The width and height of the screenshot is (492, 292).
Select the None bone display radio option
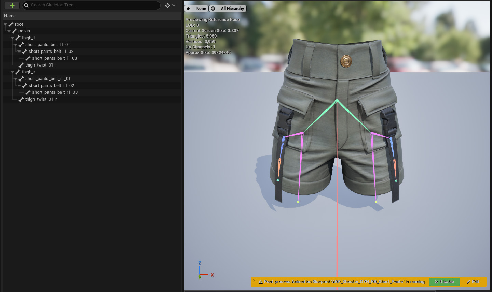pyautogui.click(x=197, y=9)
